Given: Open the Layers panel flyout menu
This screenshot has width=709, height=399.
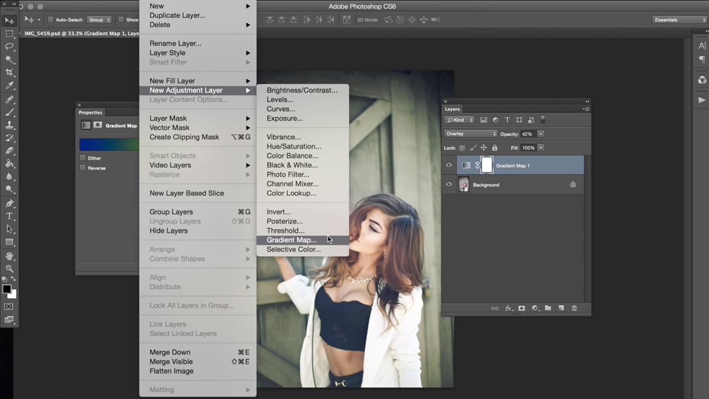Looking at the screenshot, I should (x=586, y=109).
